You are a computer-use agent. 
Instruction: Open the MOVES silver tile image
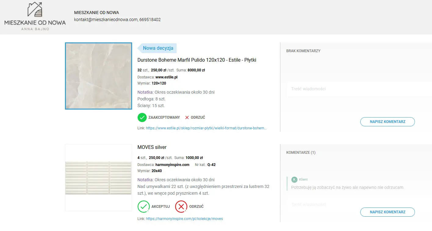click(x=98, y=178)
